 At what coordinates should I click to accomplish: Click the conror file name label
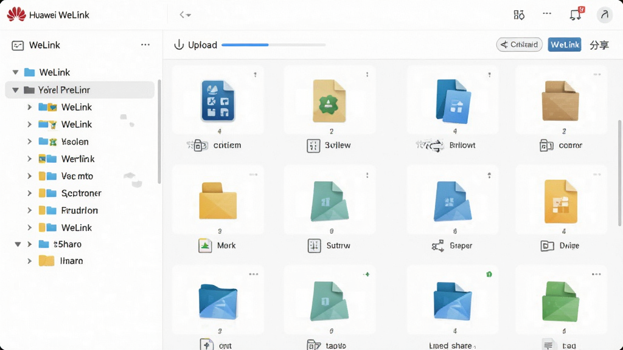click(x=571, y=146)
